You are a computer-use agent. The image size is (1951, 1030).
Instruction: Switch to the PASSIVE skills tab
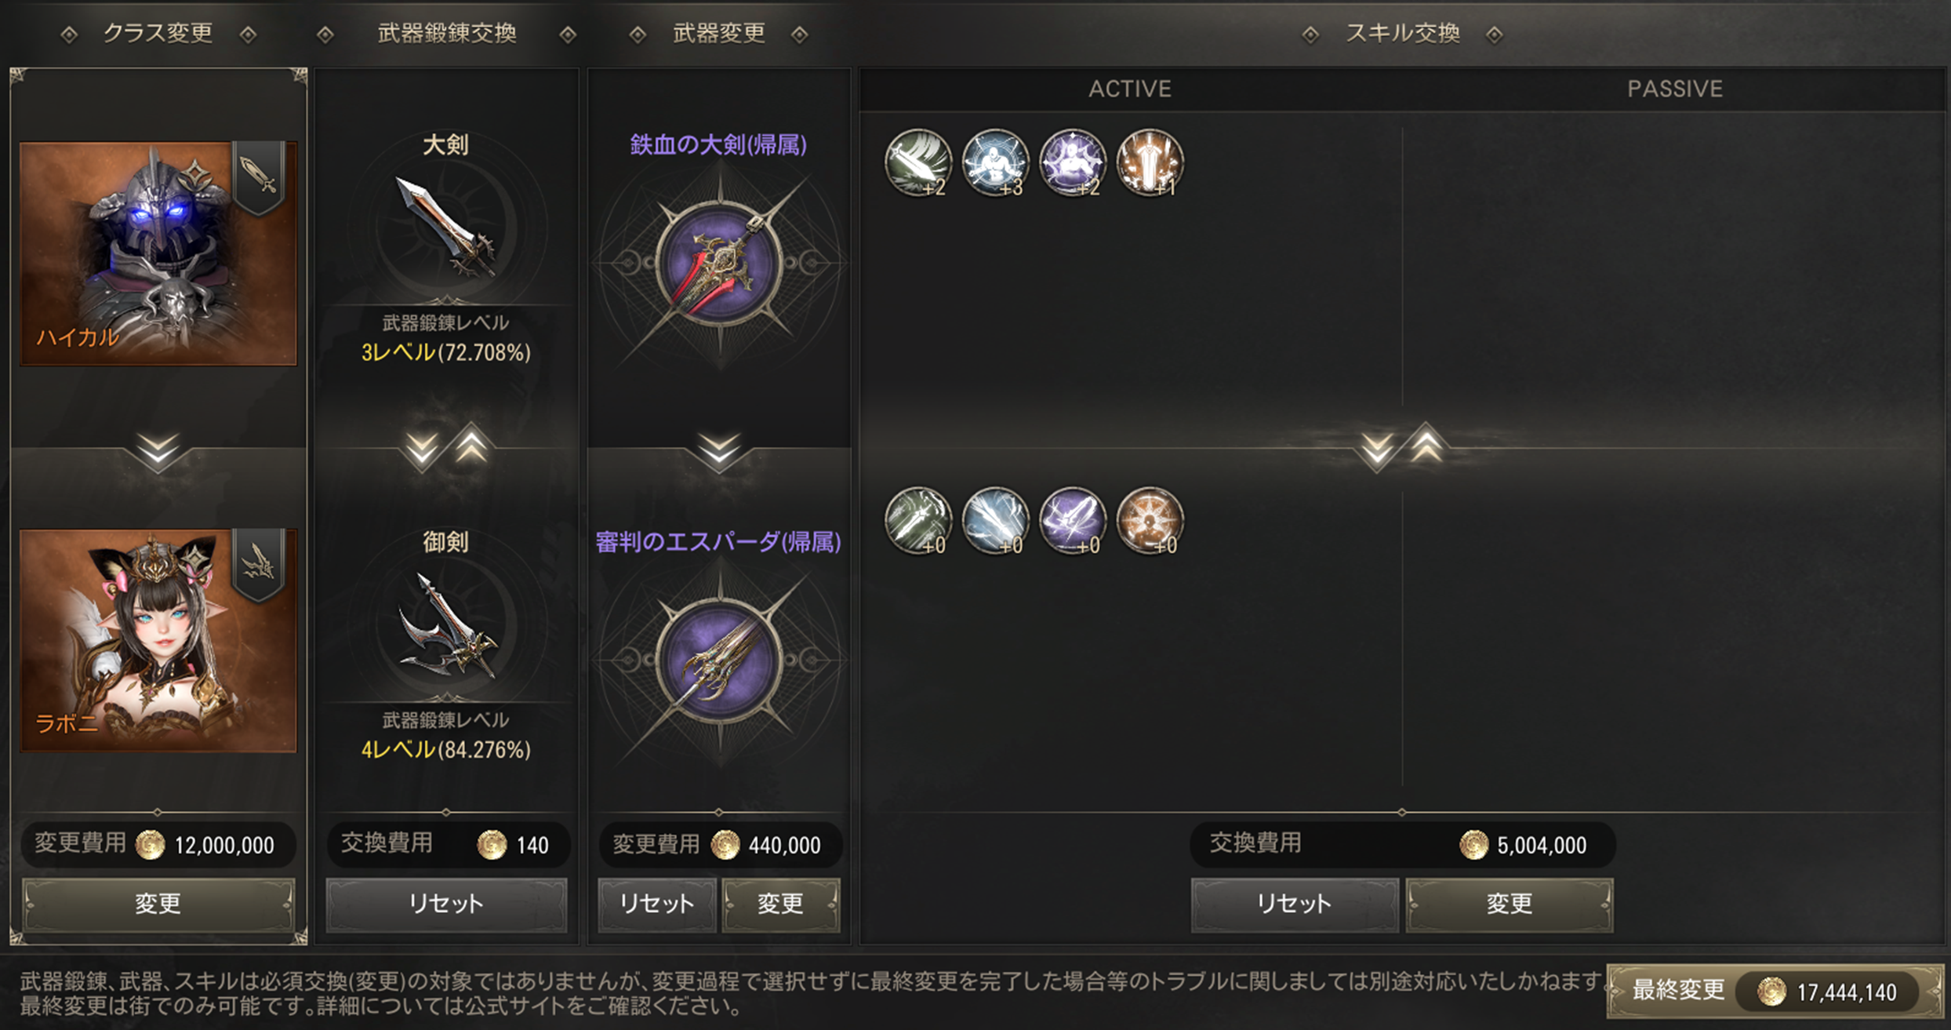pos(1675,89)
